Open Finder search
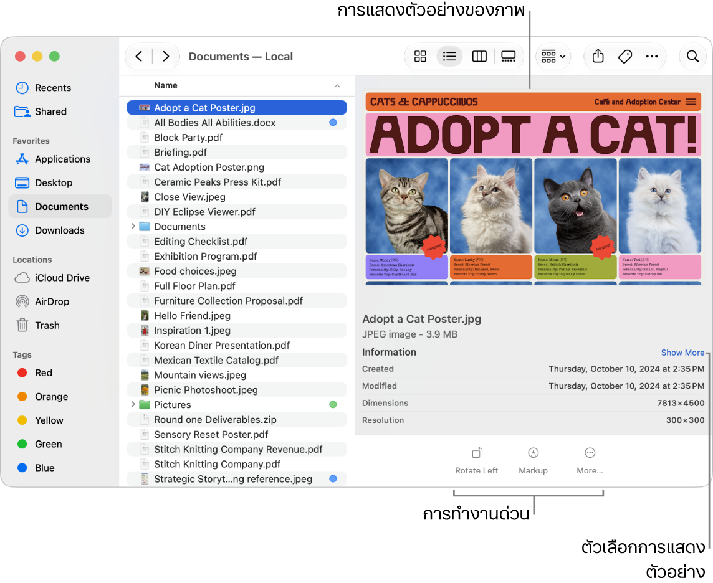 692,56
